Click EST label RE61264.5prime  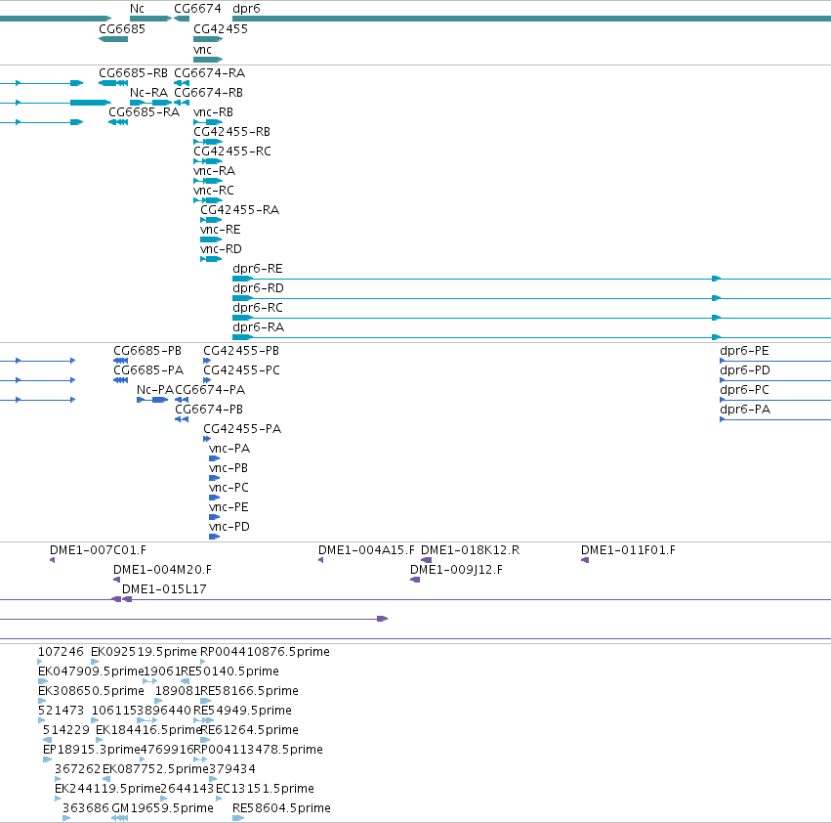(x=250, y=730)
